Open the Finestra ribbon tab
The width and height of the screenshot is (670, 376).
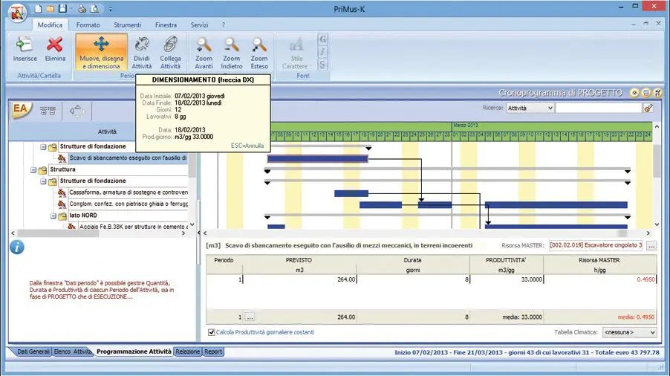[x=166, y=25]
